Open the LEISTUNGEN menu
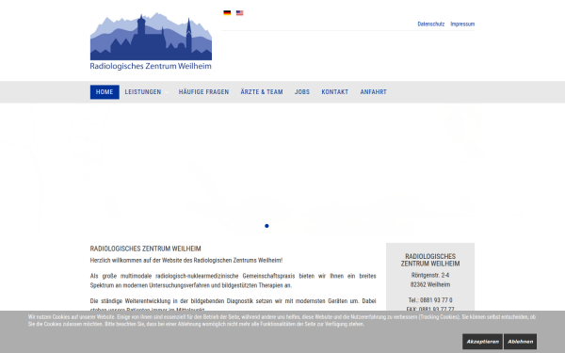Image resolution: width=565 pixels, height=353 pixels. click(143, 92)
